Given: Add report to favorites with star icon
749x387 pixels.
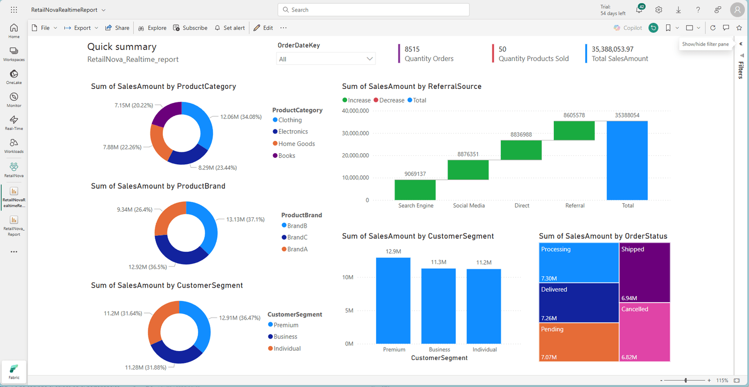Looking at the screenshot, I should coord(739,28).
